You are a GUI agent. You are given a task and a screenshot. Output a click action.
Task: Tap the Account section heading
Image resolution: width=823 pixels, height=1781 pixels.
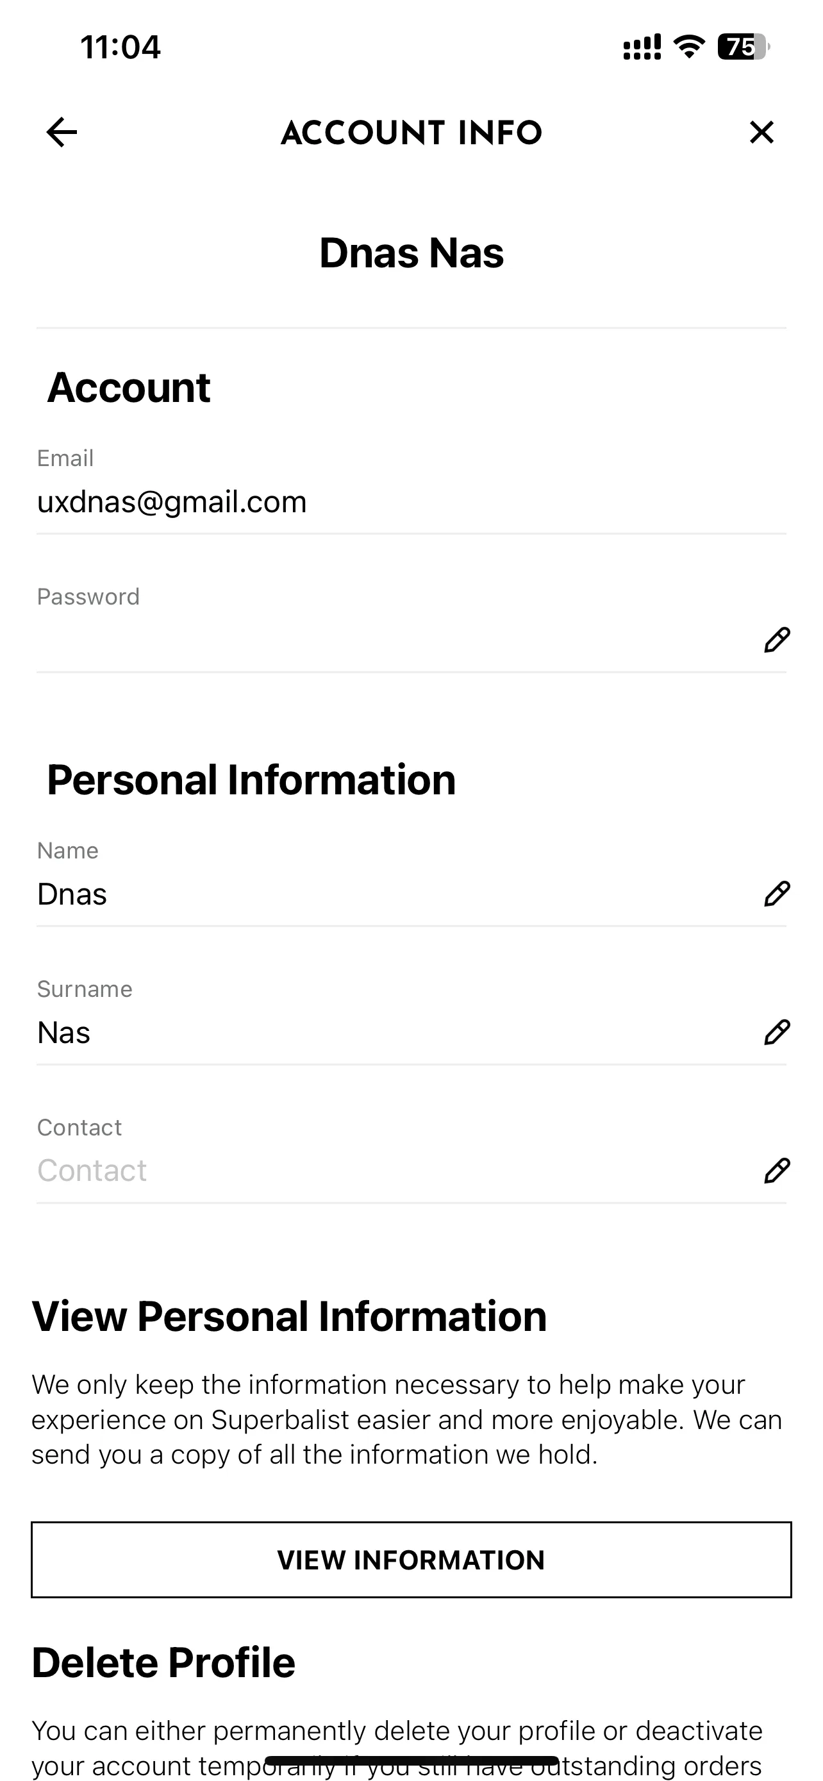pos(129,387)
